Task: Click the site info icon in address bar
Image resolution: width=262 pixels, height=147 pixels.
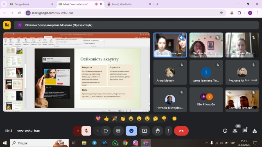Action: click(x=28, y=13)
